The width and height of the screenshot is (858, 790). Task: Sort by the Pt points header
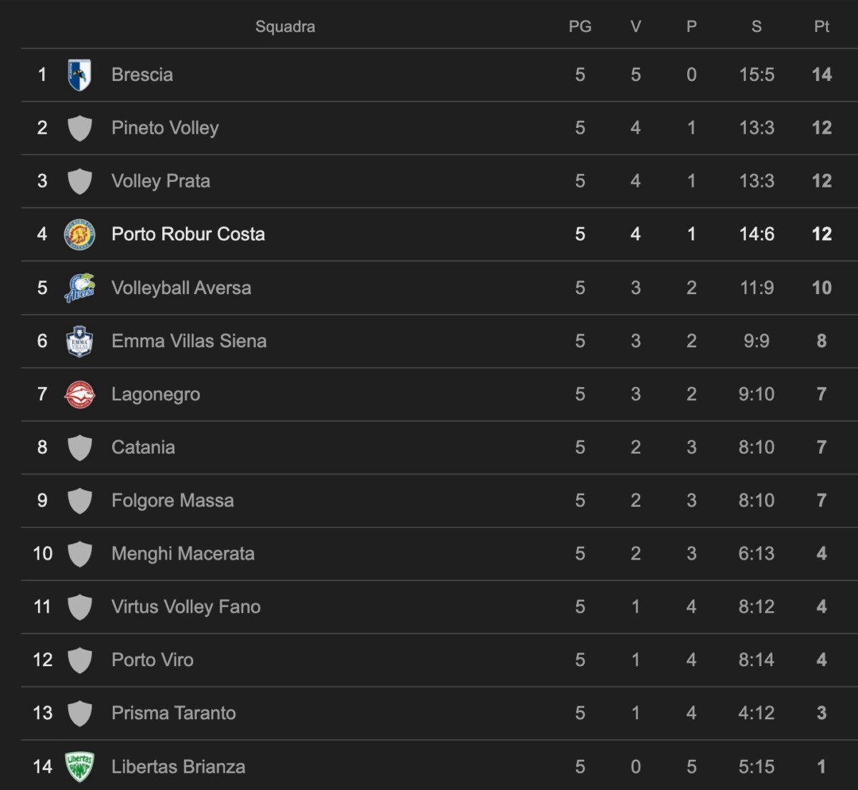[x=822, y=26]
